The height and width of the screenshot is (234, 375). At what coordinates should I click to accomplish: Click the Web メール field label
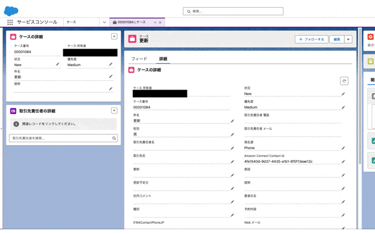(x=252, y=222)
